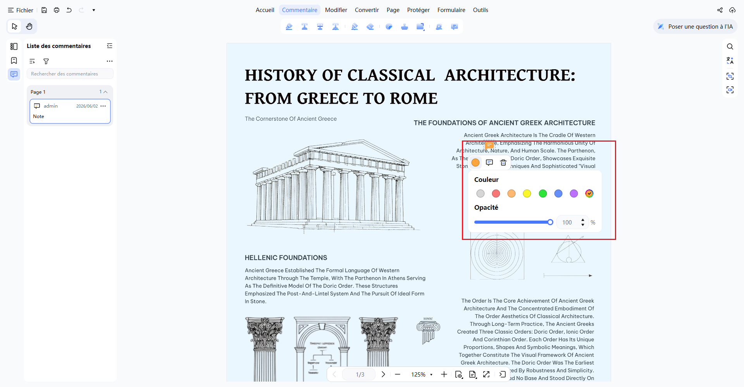Screen dimensions: 744x387
Task: Select the sticker tool
Action: point(389,27)
